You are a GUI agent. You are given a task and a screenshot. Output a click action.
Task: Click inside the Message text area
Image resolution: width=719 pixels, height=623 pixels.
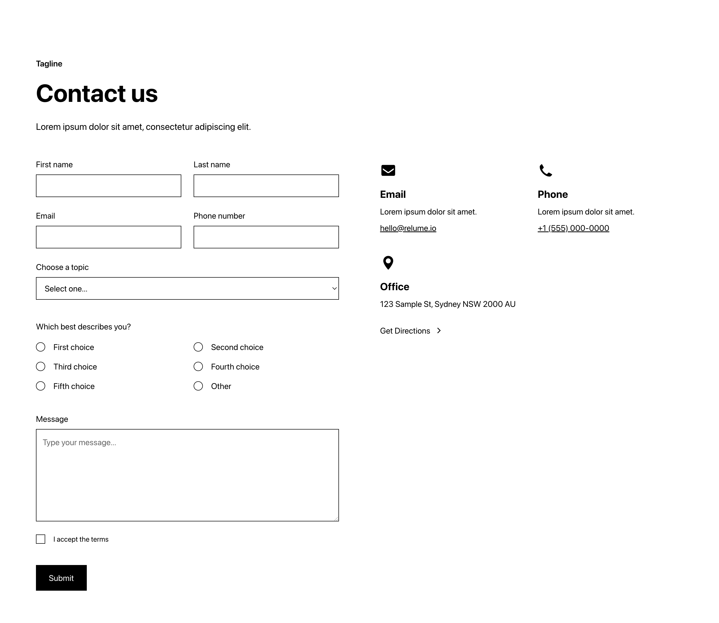point(187,475)
